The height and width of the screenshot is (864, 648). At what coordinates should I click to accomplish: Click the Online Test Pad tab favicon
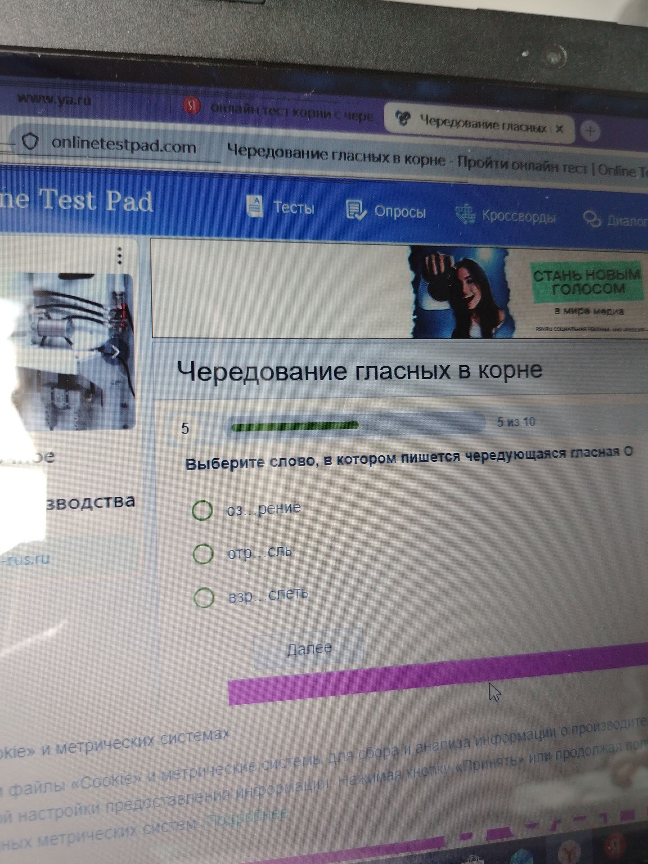tap(403, 119)
